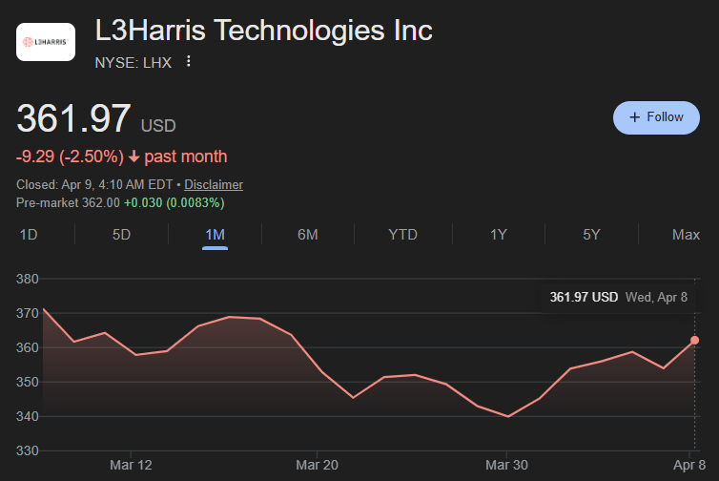Open the three-dot more options menu
719x481 pixels.
point(189,62)
